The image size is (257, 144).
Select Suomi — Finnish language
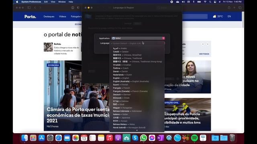tap(137, 84)
